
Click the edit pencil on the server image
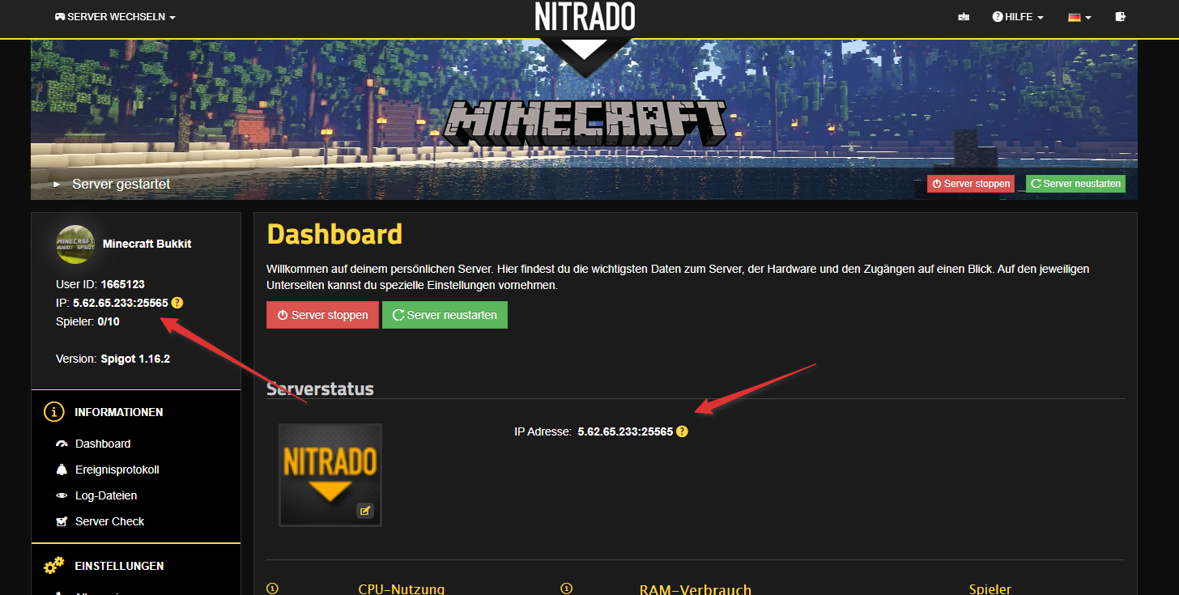pos(365,510)
